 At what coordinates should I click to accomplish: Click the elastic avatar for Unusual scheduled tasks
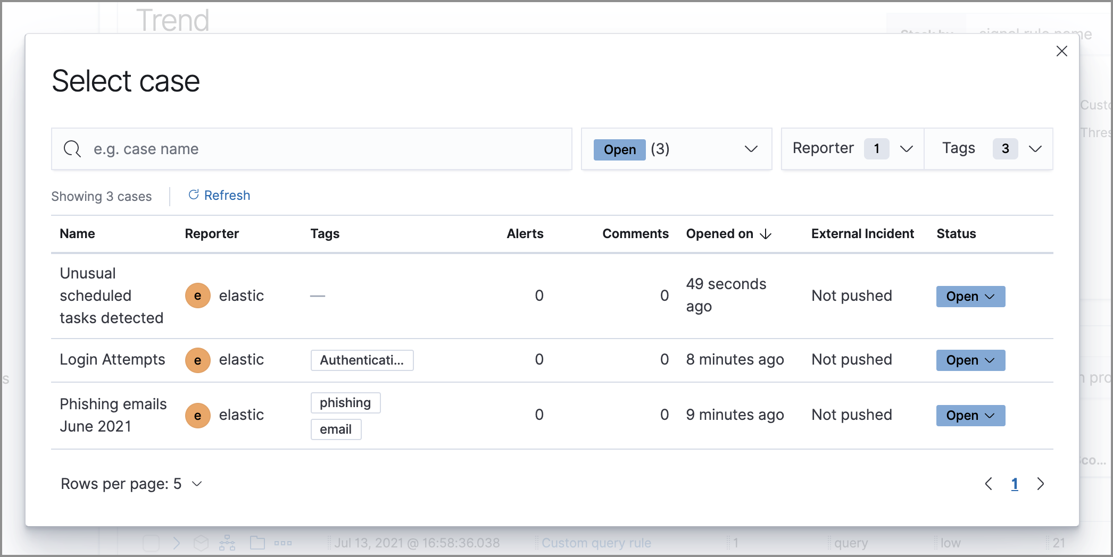point(197,296)
